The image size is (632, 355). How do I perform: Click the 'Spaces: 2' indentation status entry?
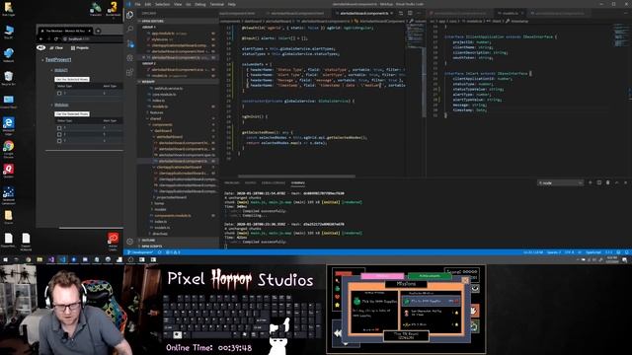point(554,252)
